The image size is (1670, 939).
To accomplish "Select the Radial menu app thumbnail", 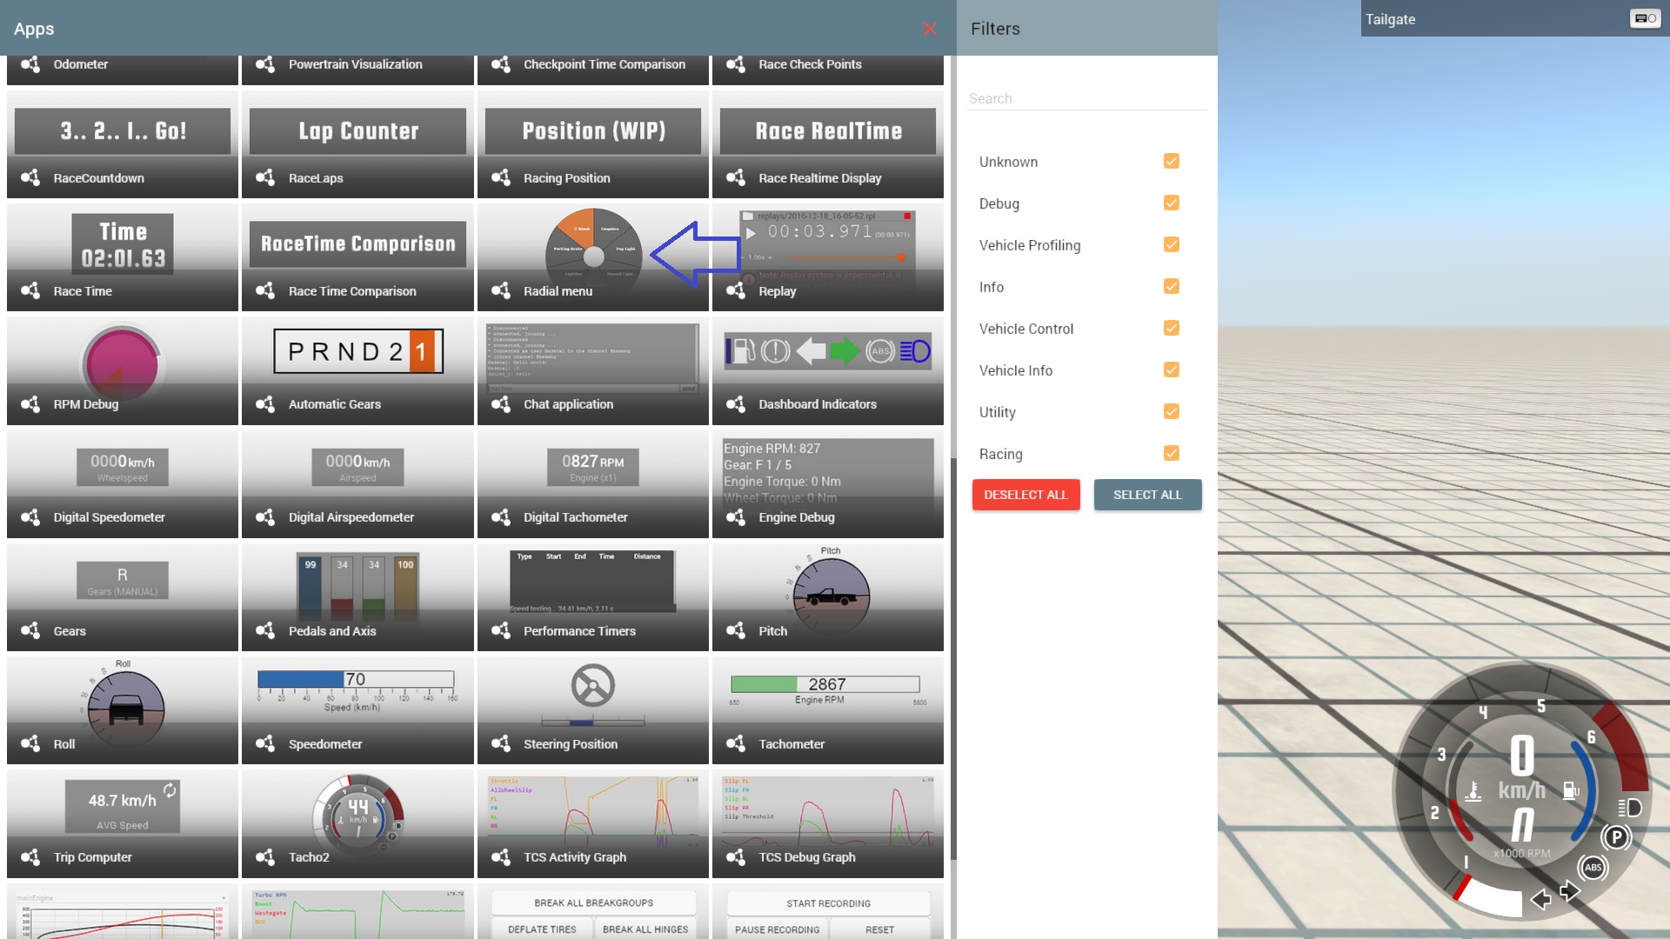I will coord(593,256).
